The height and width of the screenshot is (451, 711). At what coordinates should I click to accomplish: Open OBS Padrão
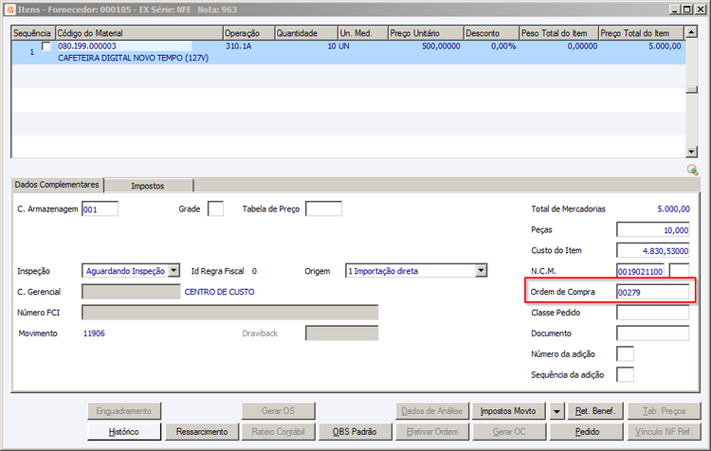click(x=355, y=431)
